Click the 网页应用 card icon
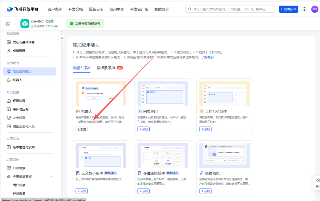 click(x=140, y=112)
